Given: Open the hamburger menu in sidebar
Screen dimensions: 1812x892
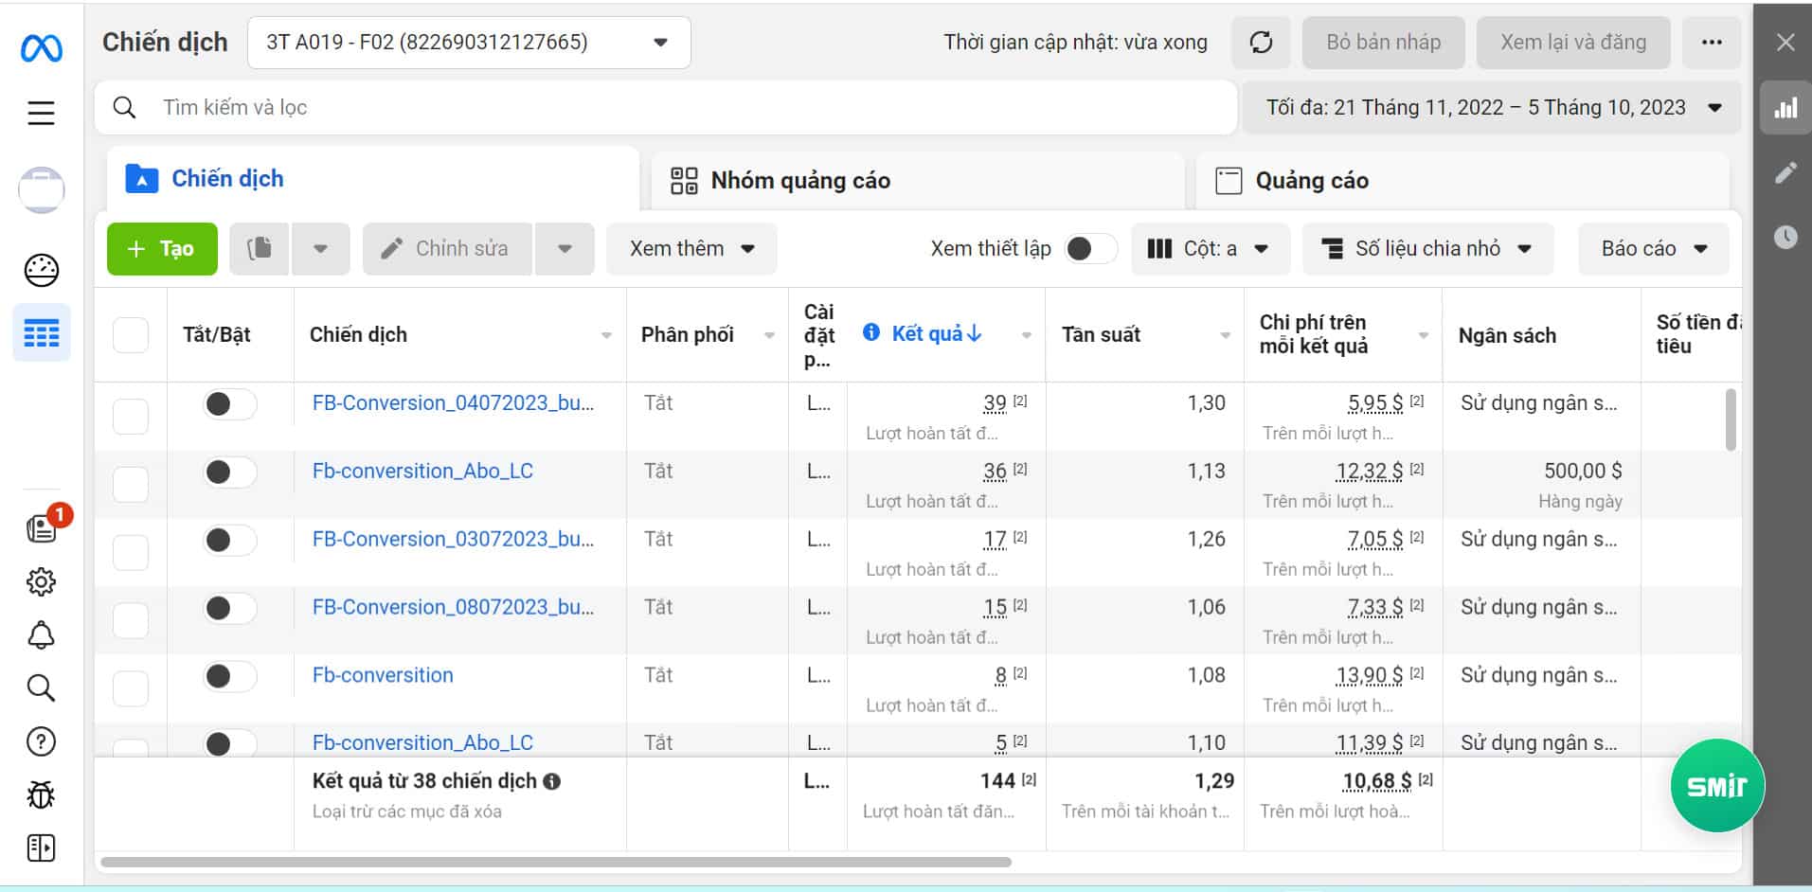Looking at the screenshot, I should pyautogui.click(x=41, y=114).
